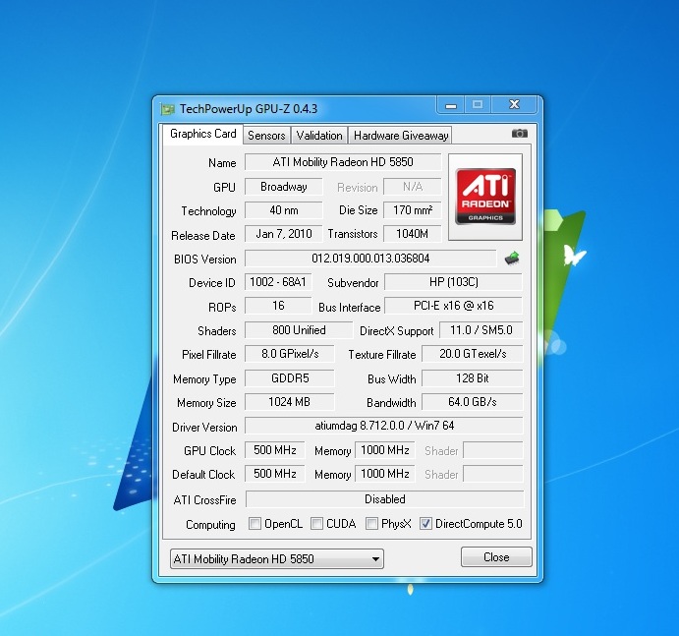Uncheck the DirectCompute 5.0 checkbox
The image size is (679, 636).
[425, 524]
